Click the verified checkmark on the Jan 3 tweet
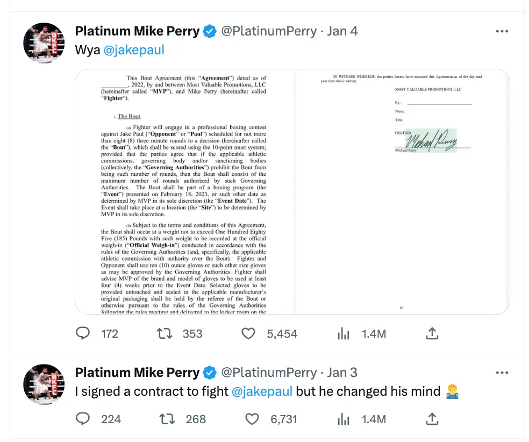The image size is (529, 442). coord(210,372)
